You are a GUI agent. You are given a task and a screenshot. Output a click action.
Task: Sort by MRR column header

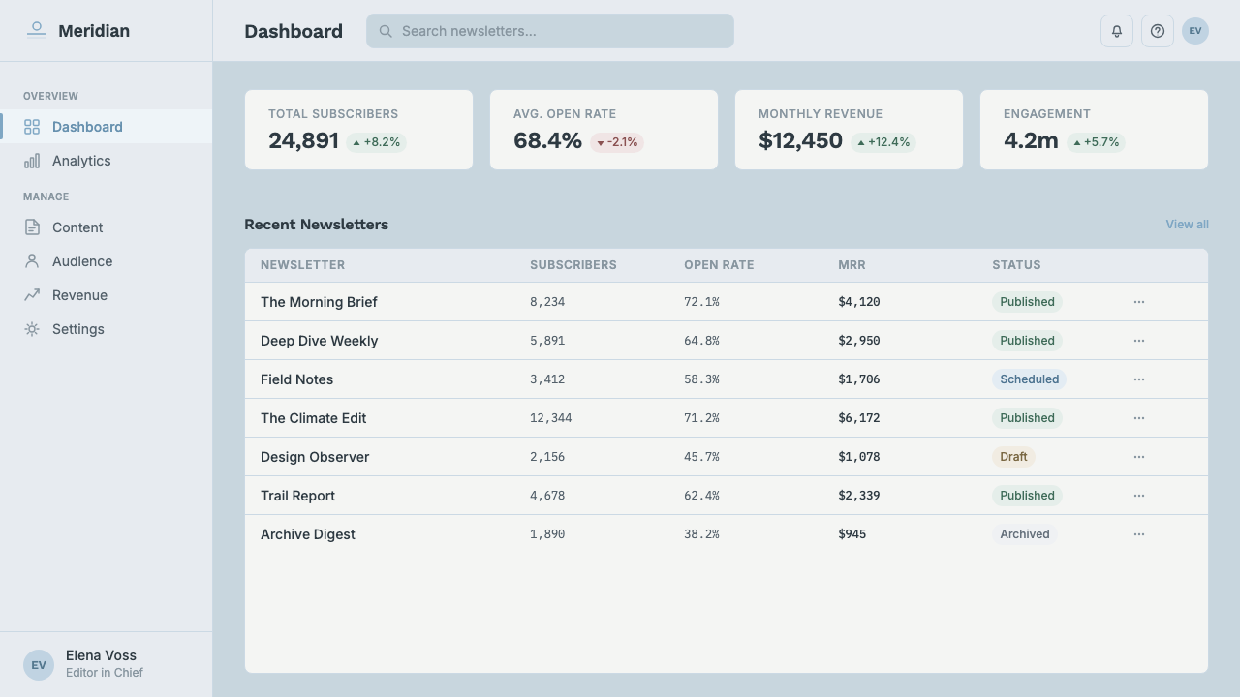(x=852, y=265)
